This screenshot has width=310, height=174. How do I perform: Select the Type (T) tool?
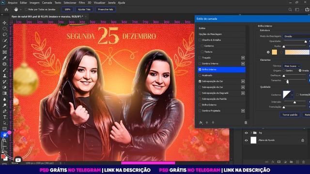click(x=4, y=117)
